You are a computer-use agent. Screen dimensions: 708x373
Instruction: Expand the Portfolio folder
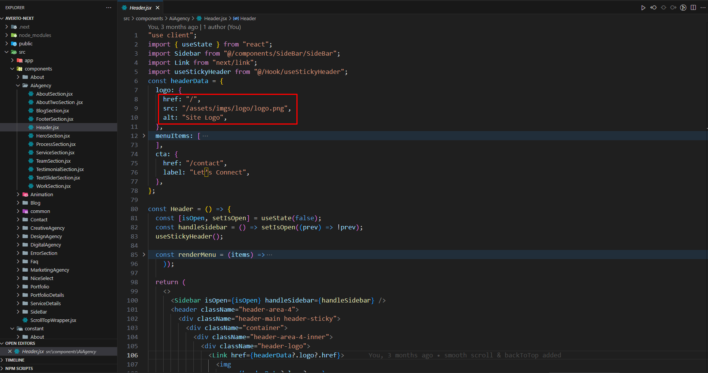tap(18, 287)
